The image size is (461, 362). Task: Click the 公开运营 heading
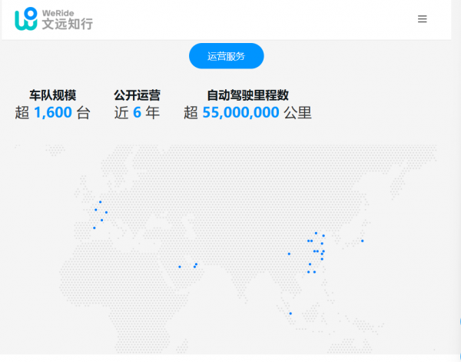(137, 95)
